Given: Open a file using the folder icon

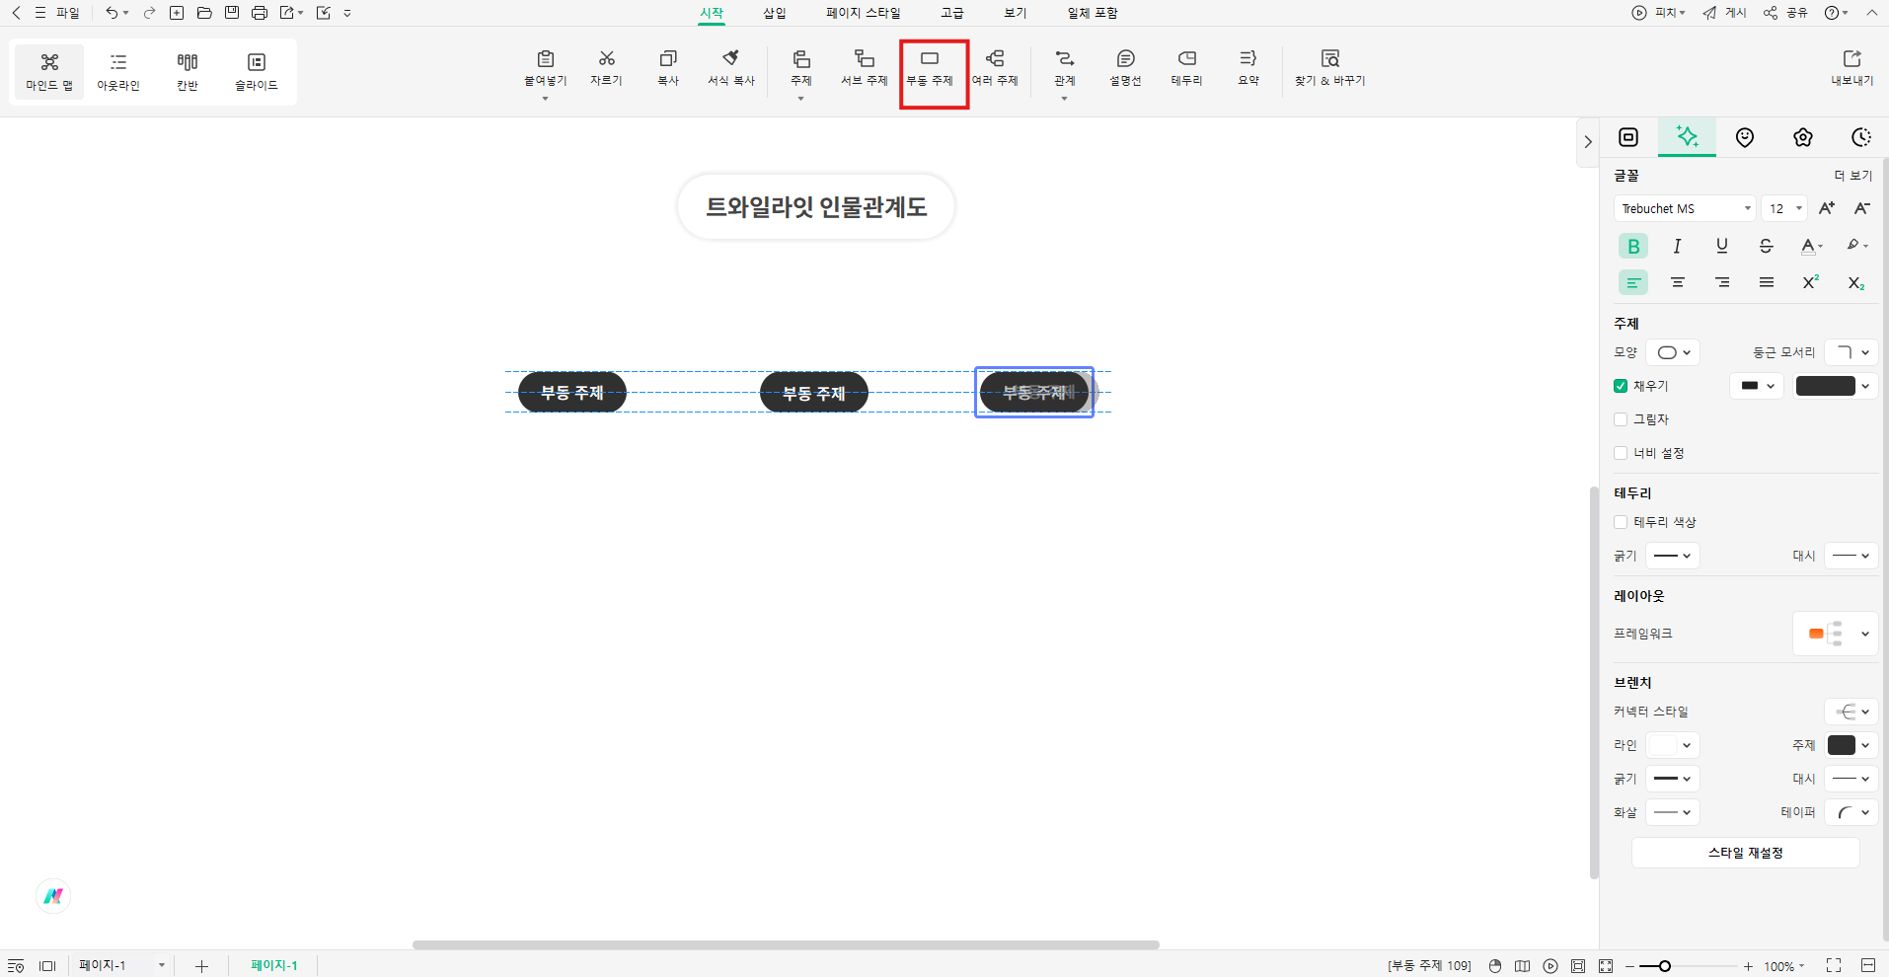Looking at the screenshot, I should click(204, 13).
